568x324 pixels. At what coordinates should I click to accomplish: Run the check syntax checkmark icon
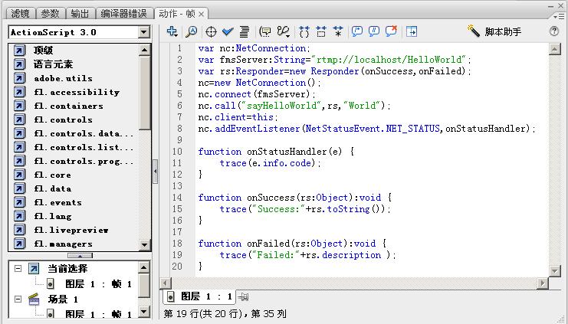(x=228, y=31)
